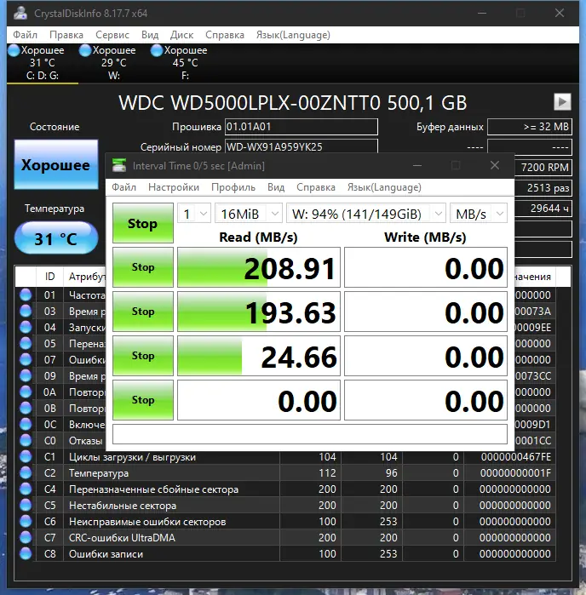This screenshot has width=586, height=595.
Task: Click Stop button on the last test row
Action: [x=143, y=400]
